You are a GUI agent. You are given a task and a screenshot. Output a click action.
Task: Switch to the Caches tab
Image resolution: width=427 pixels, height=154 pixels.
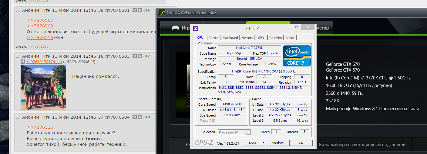click(x=214, y=38)
